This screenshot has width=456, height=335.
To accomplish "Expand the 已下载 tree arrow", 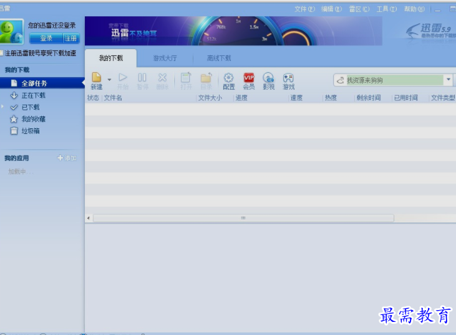I will (2, 106).
